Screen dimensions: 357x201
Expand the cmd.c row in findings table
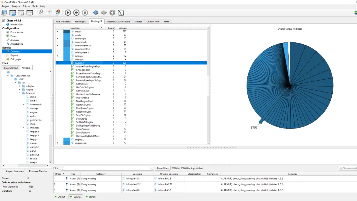pyautogui.click(x=57, y=32)
